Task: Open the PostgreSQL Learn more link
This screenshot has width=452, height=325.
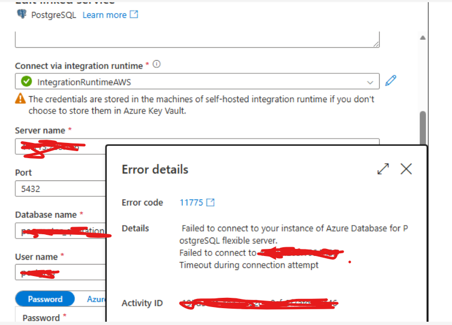Action: (104, 15)
